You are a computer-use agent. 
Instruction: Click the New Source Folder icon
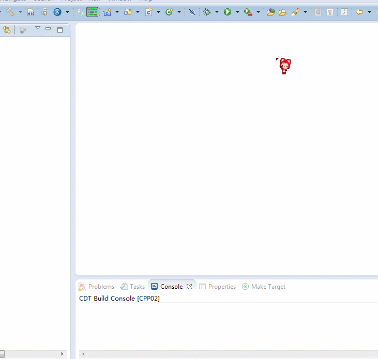[x=128, y=12]
